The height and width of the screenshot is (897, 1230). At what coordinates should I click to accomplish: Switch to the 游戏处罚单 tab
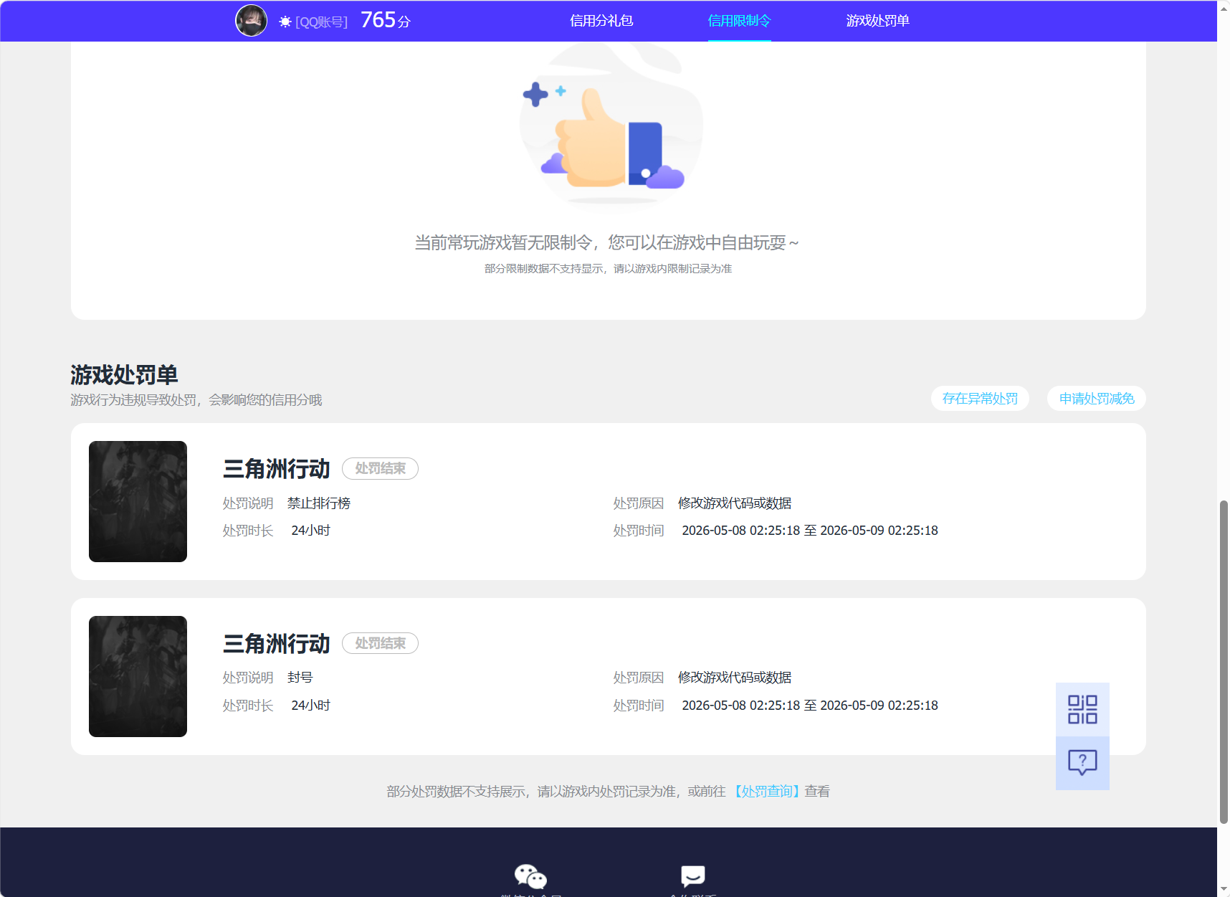pos(877,21)
